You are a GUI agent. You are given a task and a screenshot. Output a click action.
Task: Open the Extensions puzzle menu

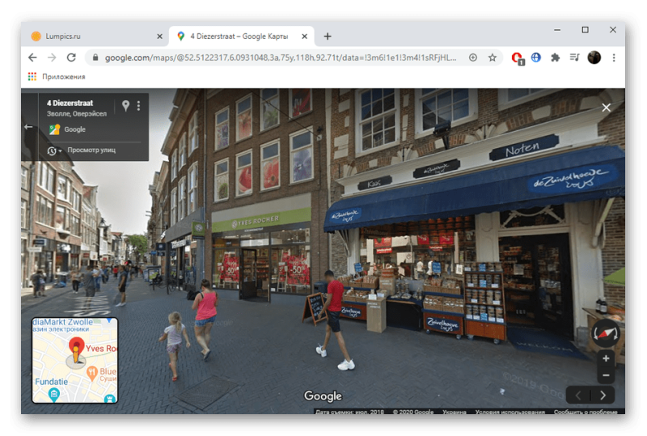coord(555,57)
